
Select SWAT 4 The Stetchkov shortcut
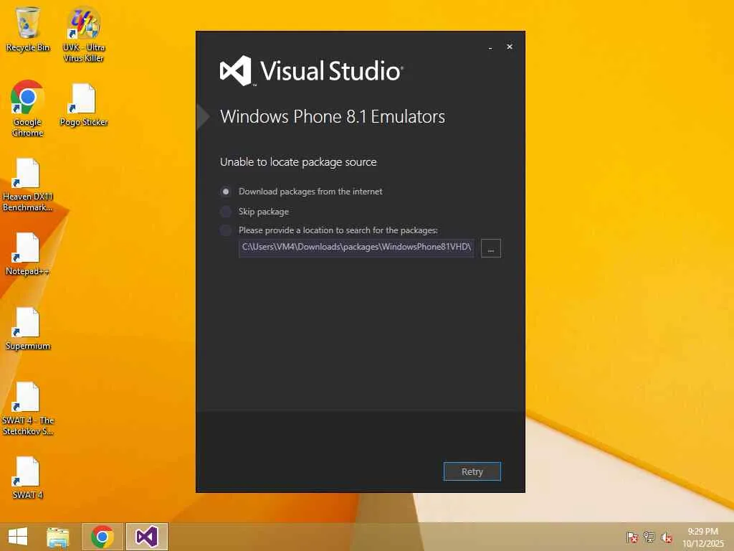pyautogui.click(x=28, y=408)
